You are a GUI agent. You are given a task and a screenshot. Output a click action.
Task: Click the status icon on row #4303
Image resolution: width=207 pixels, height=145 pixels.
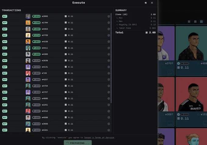[109, 29]
